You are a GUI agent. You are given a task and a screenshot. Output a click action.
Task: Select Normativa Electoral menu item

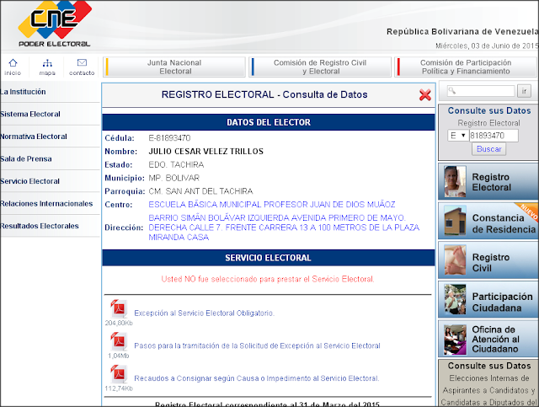click(x=34, y=137)
